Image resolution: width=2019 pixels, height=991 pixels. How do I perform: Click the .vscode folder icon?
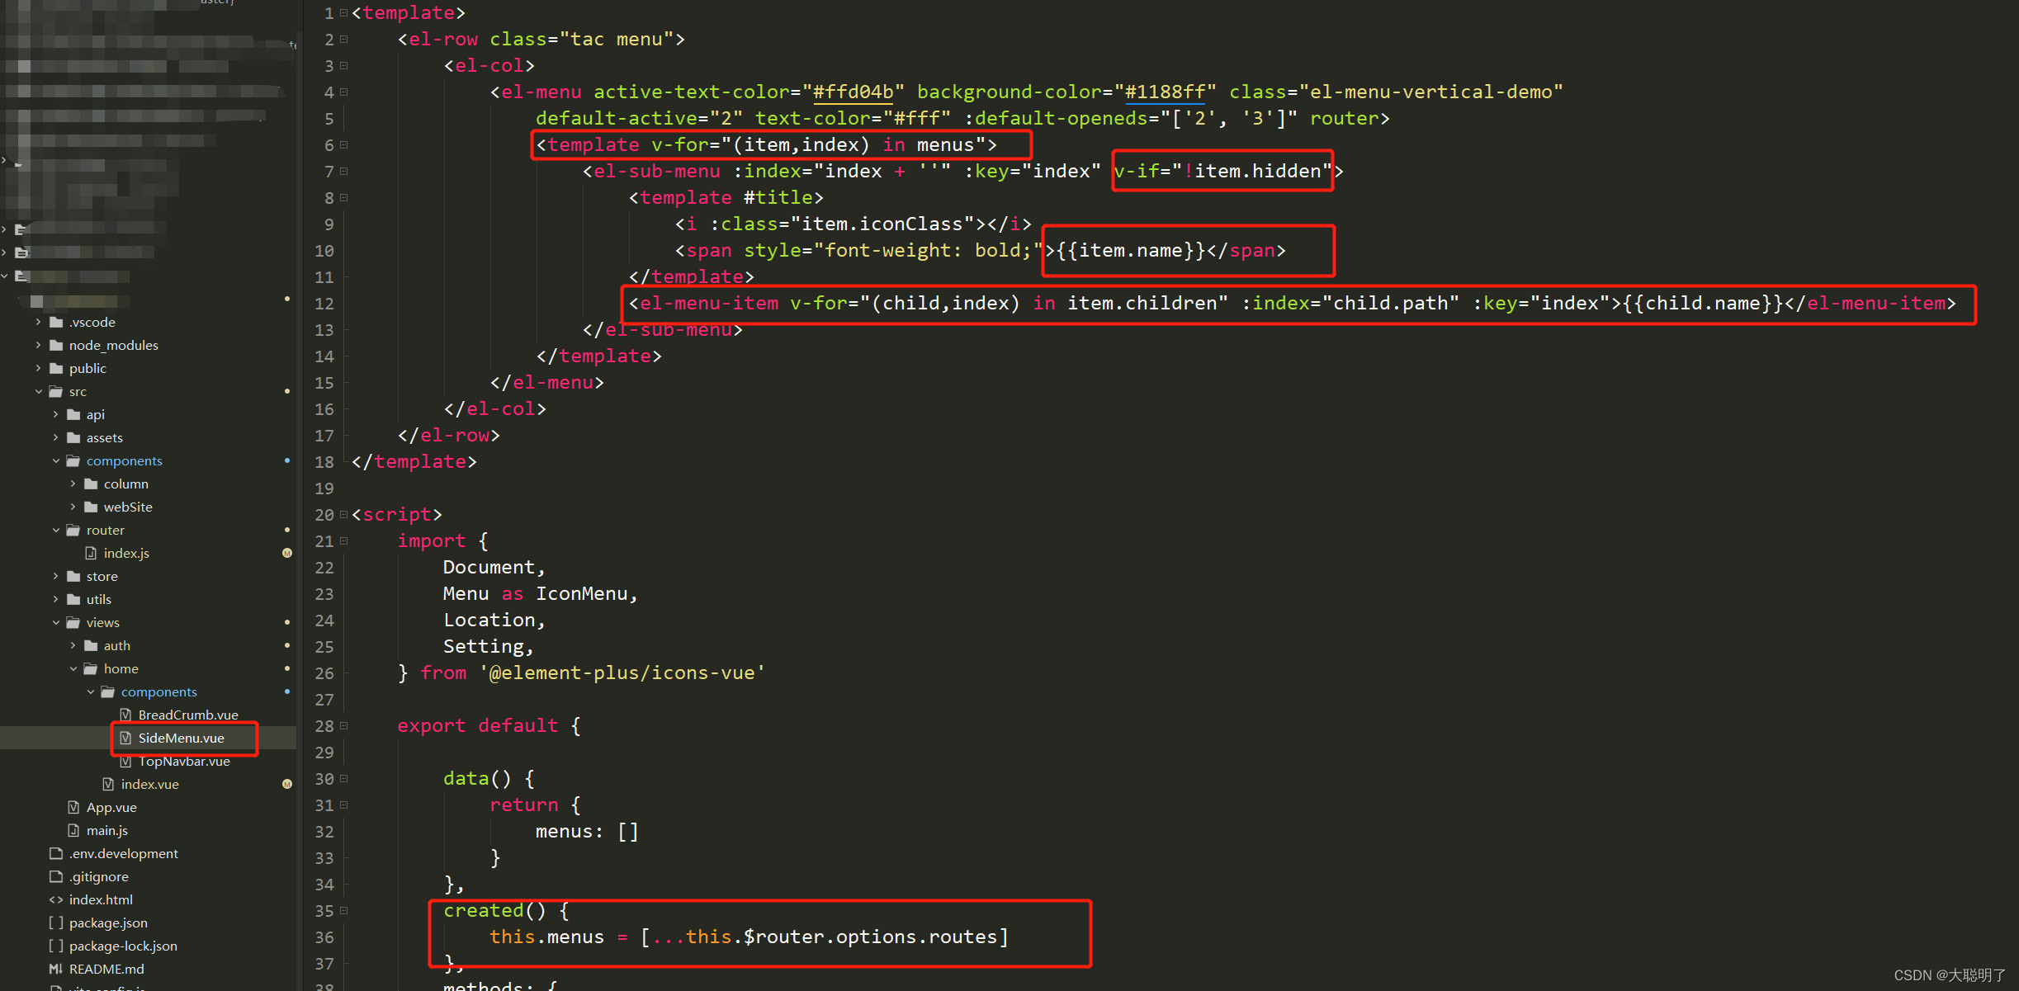pos(56,322)
